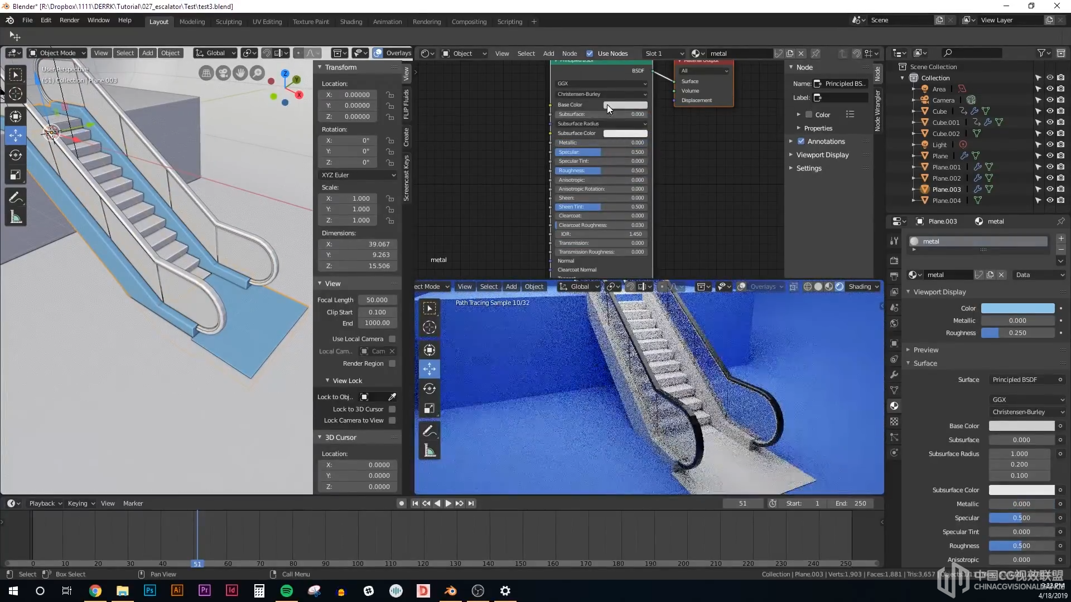Expand the Preview section in material properties
Viewport: 1071px width, 602px height.
pyautogui.click(x=925, y=350)
